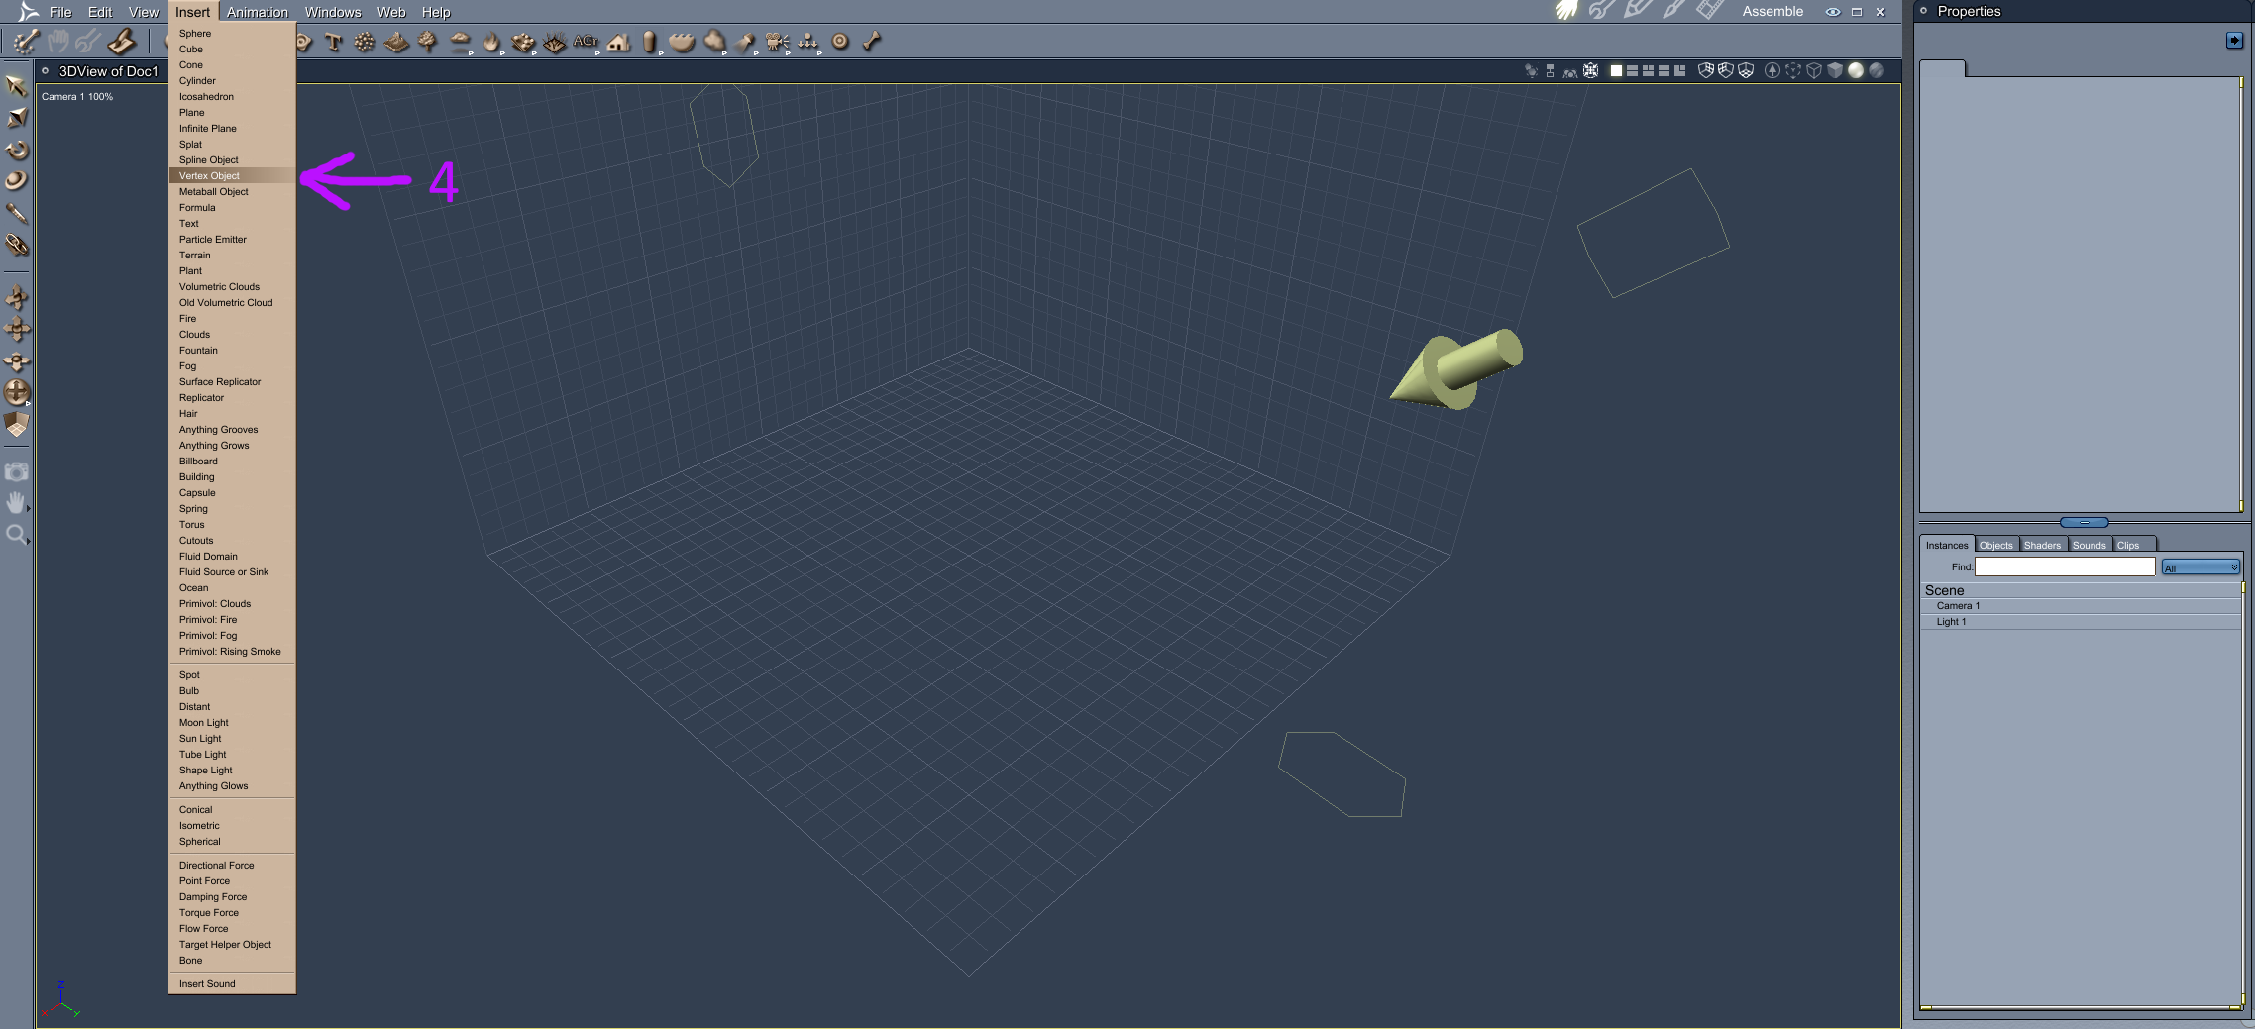Viewport: 2255px width, 1029px height.
Task: Switch to Assemble room hand icon
Action: point(1566,11)
